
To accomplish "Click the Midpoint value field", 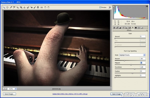I will tap(143, 63).
